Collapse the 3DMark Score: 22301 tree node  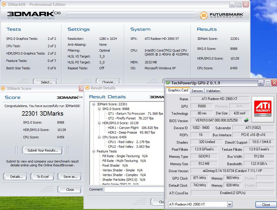point(94,104)
